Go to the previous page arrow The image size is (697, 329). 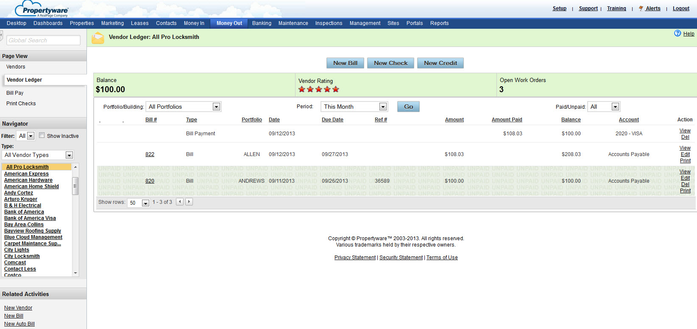click(x=180, y=202)
